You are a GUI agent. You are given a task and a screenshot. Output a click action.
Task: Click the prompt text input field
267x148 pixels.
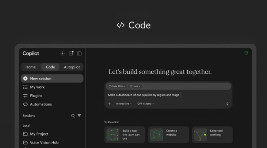pyautogui.click(x=168, y=95)
